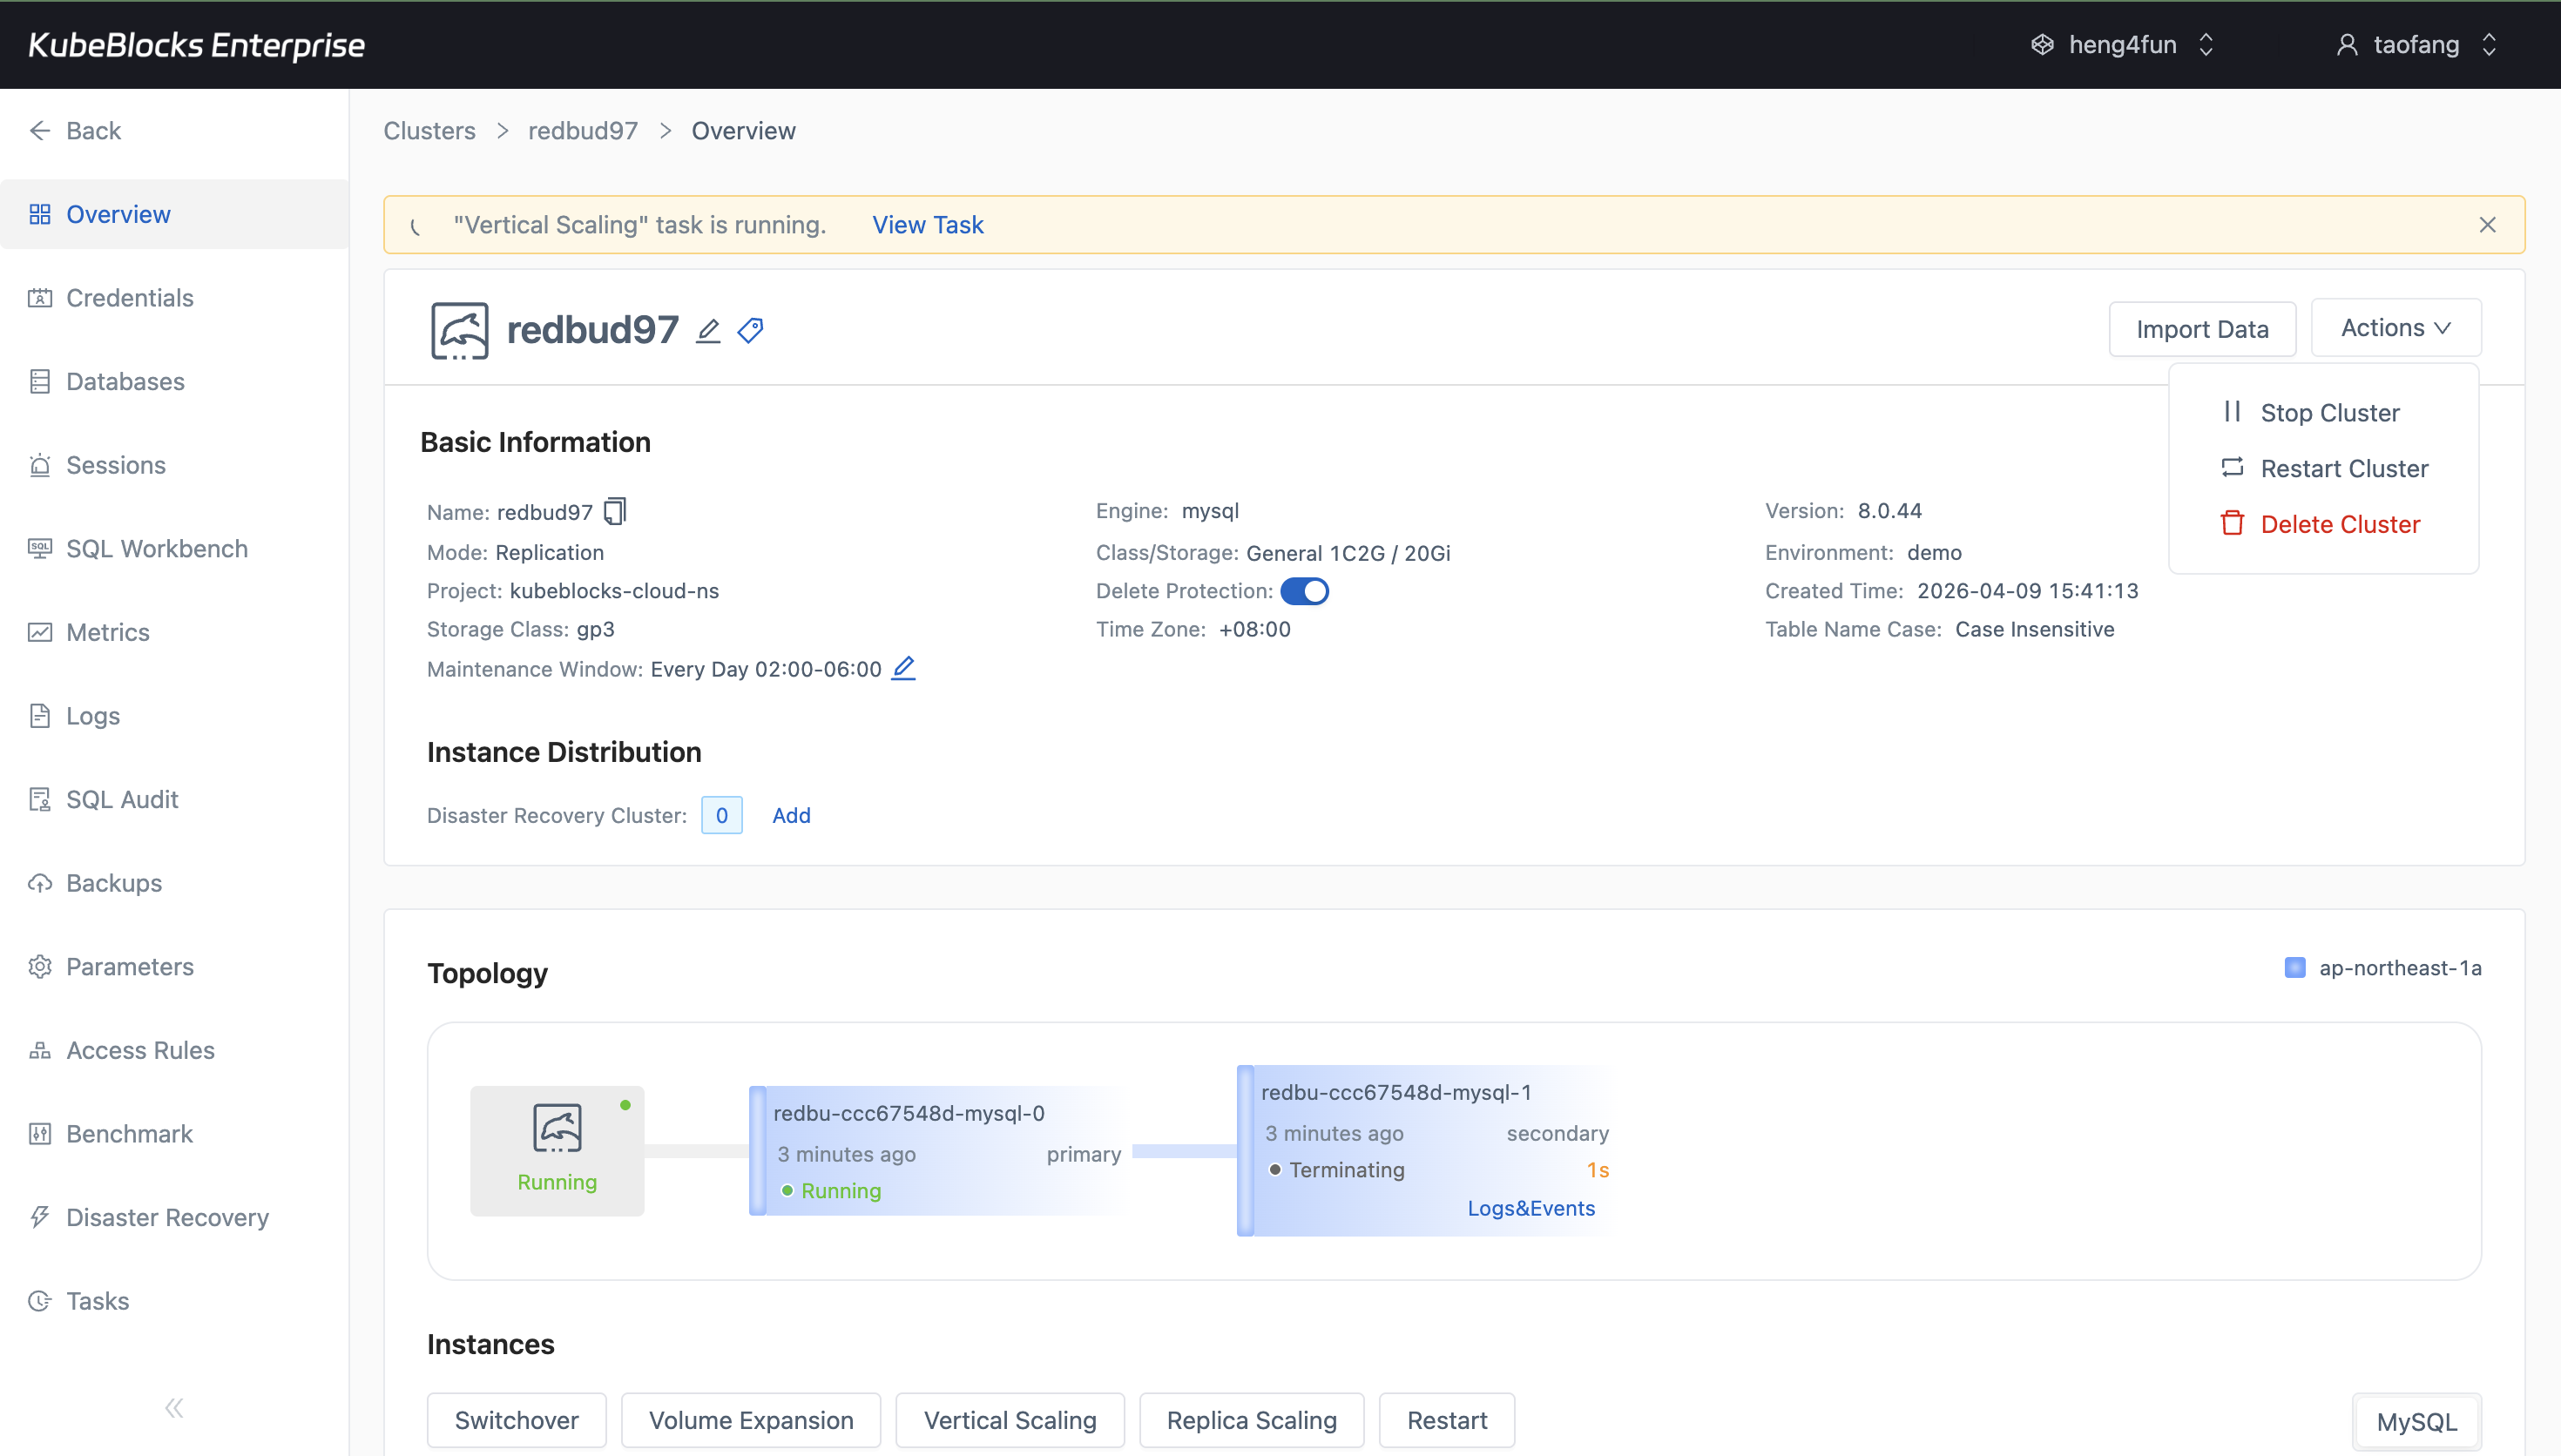This screenshot has height=1456, width=2561.
Task: Open the tag icon next to redbud97
Action: click(x=750, y=330)
